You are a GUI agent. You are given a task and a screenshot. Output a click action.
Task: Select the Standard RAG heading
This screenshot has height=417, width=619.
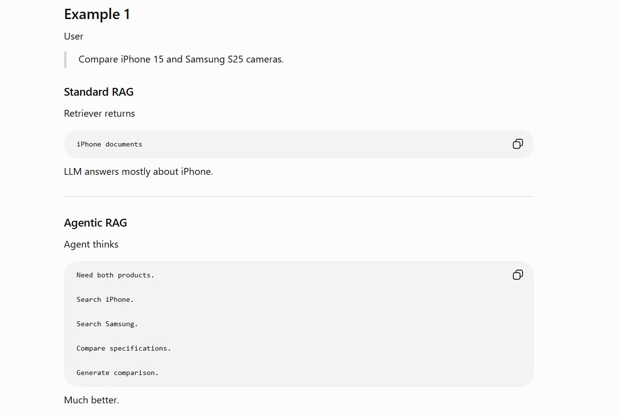pyautogui.click(x=99, y=92)
